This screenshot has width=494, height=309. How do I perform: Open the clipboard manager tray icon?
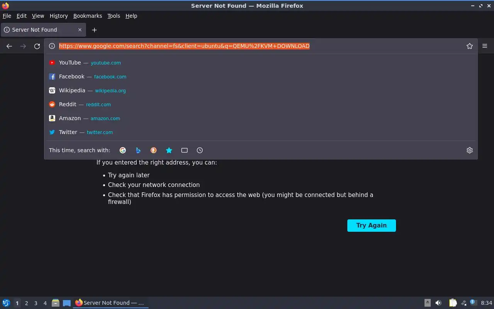[x=453, y=303]
